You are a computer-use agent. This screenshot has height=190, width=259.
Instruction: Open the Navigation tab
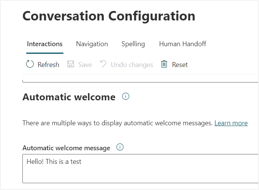pos(92,44)
